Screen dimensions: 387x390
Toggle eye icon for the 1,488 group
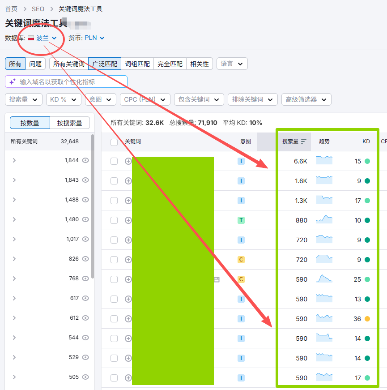[x=85, y=199]
